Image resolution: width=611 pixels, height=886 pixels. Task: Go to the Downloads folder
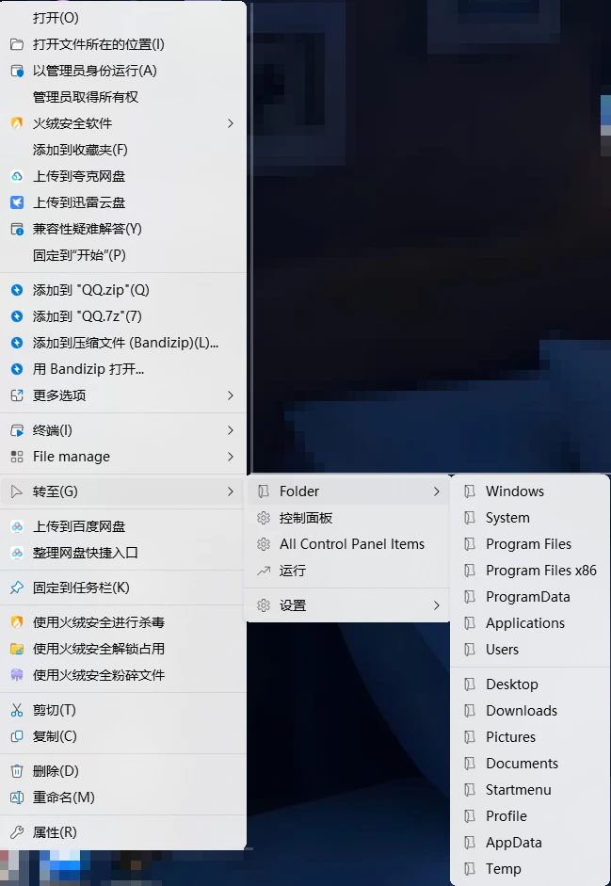tap(530, 711)
